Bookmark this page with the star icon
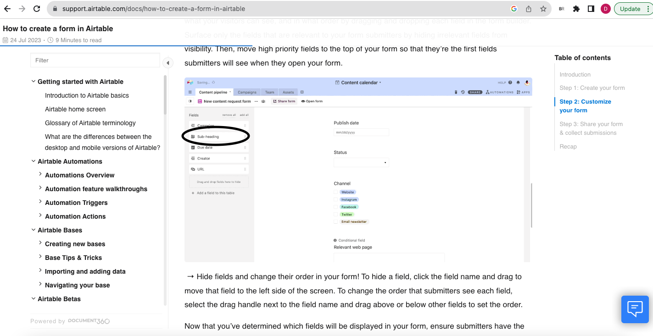The height and width of the screenshot is (336, 653). (543, 9)
